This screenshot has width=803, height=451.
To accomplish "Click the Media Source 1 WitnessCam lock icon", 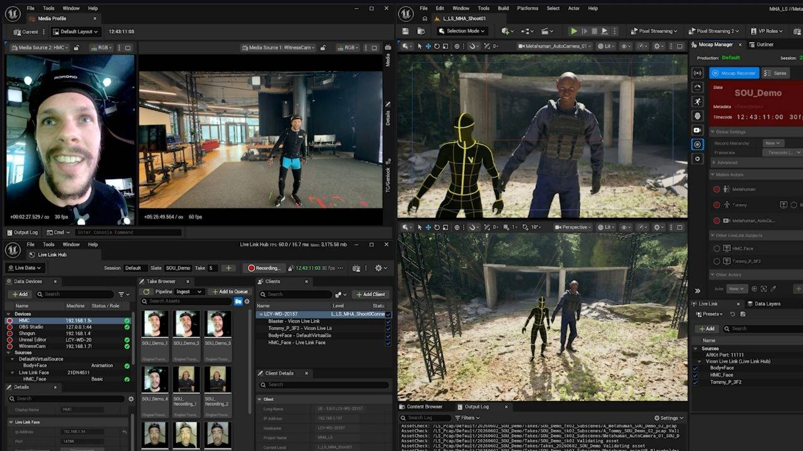I will 323,48.
